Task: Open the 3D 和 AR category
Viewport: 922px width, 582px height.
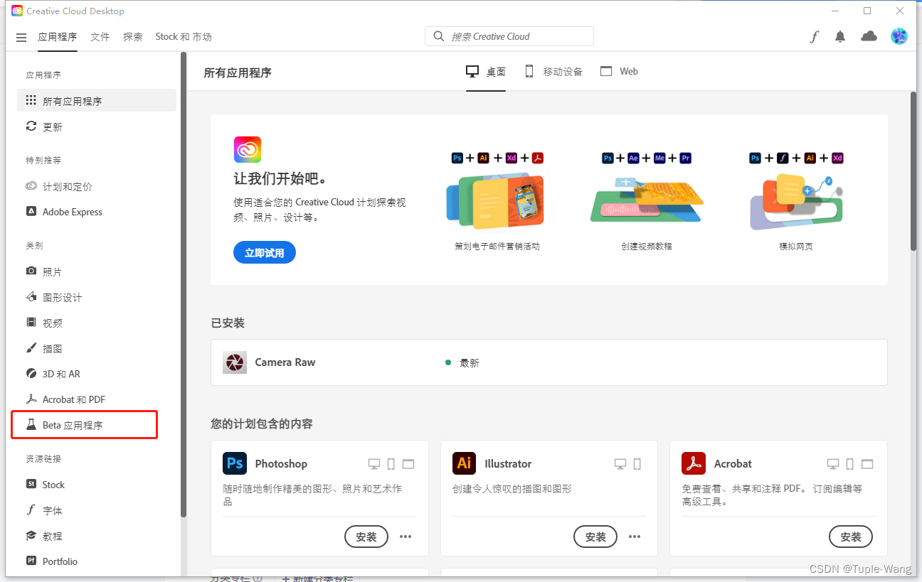Action: [61, 373]
